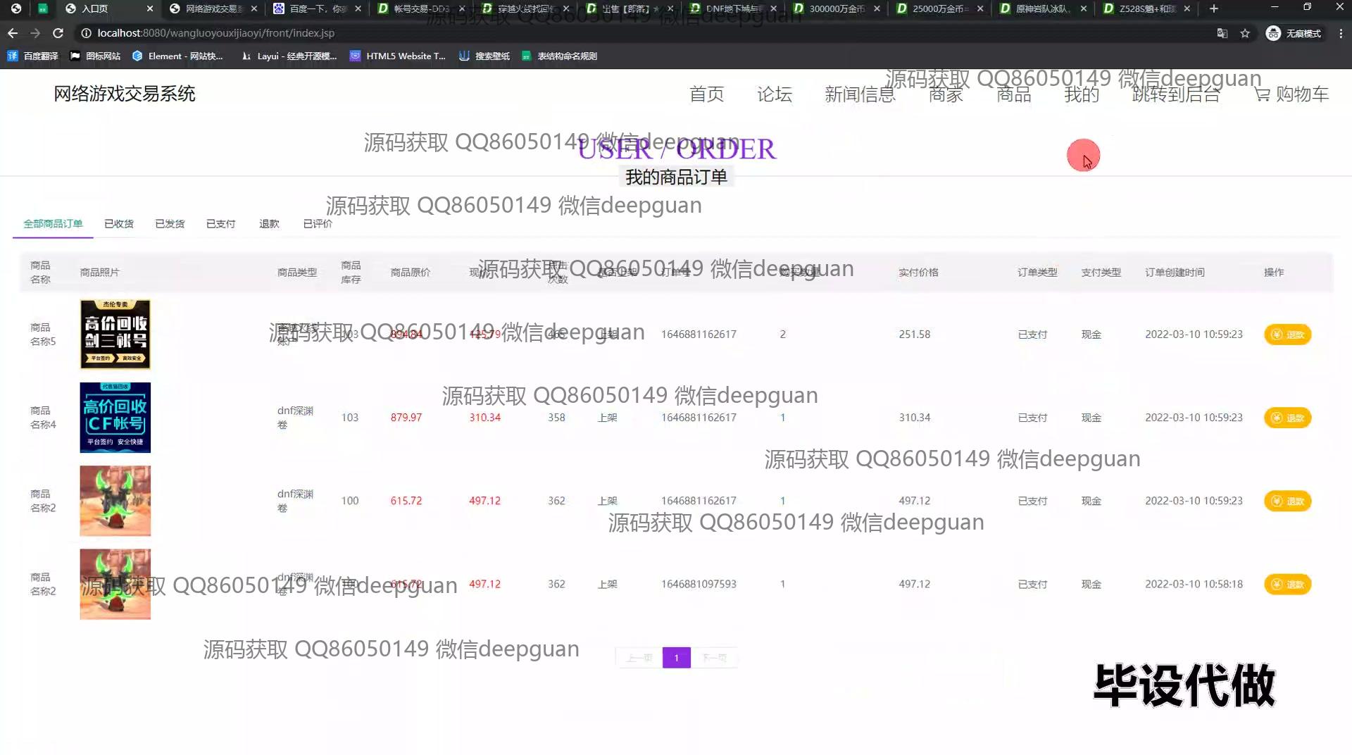1352x755 pixels.
Task: Switch to the 已发货 tab
Action: pyautogui.click(x=170, y=224)
